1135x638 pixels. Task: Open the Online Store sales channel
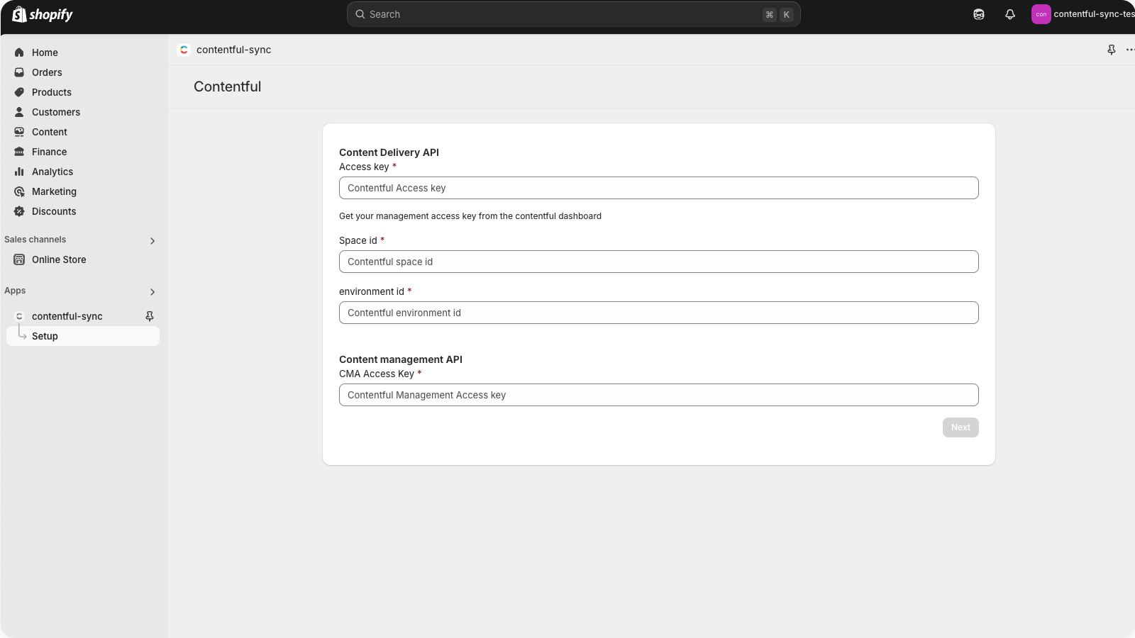tap(59, 259)
